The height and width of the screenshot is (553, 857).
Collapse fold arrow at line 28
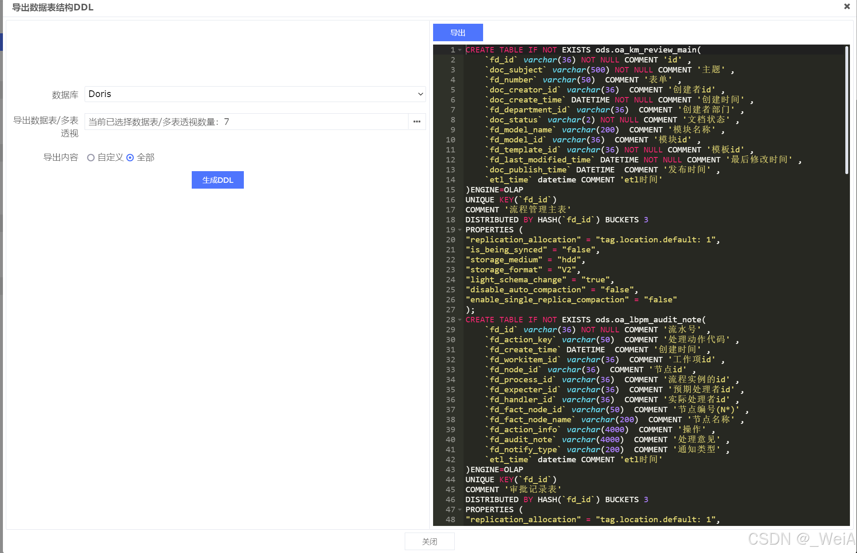[460, 320]
